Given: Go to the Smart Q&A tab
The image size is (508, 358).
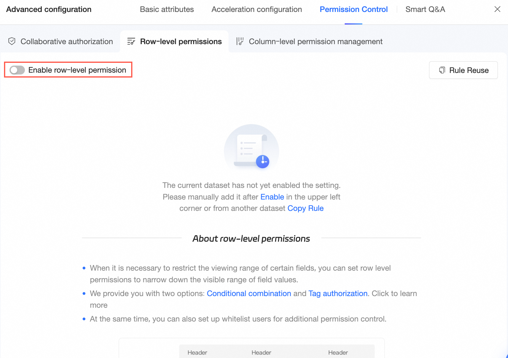Looking at the screenshot, I should click(x=425, y=10).
